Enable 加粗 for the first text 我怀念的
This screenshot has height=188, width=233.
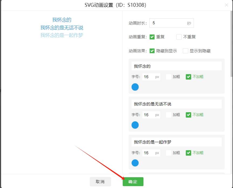169,77
